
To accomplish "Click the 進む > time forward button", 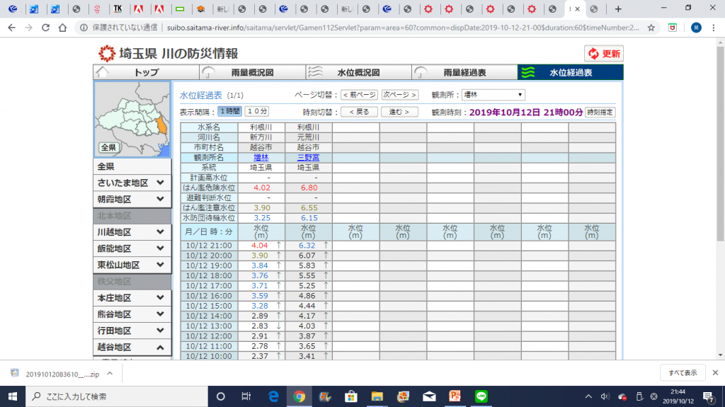I will click(x=399, y=112).
